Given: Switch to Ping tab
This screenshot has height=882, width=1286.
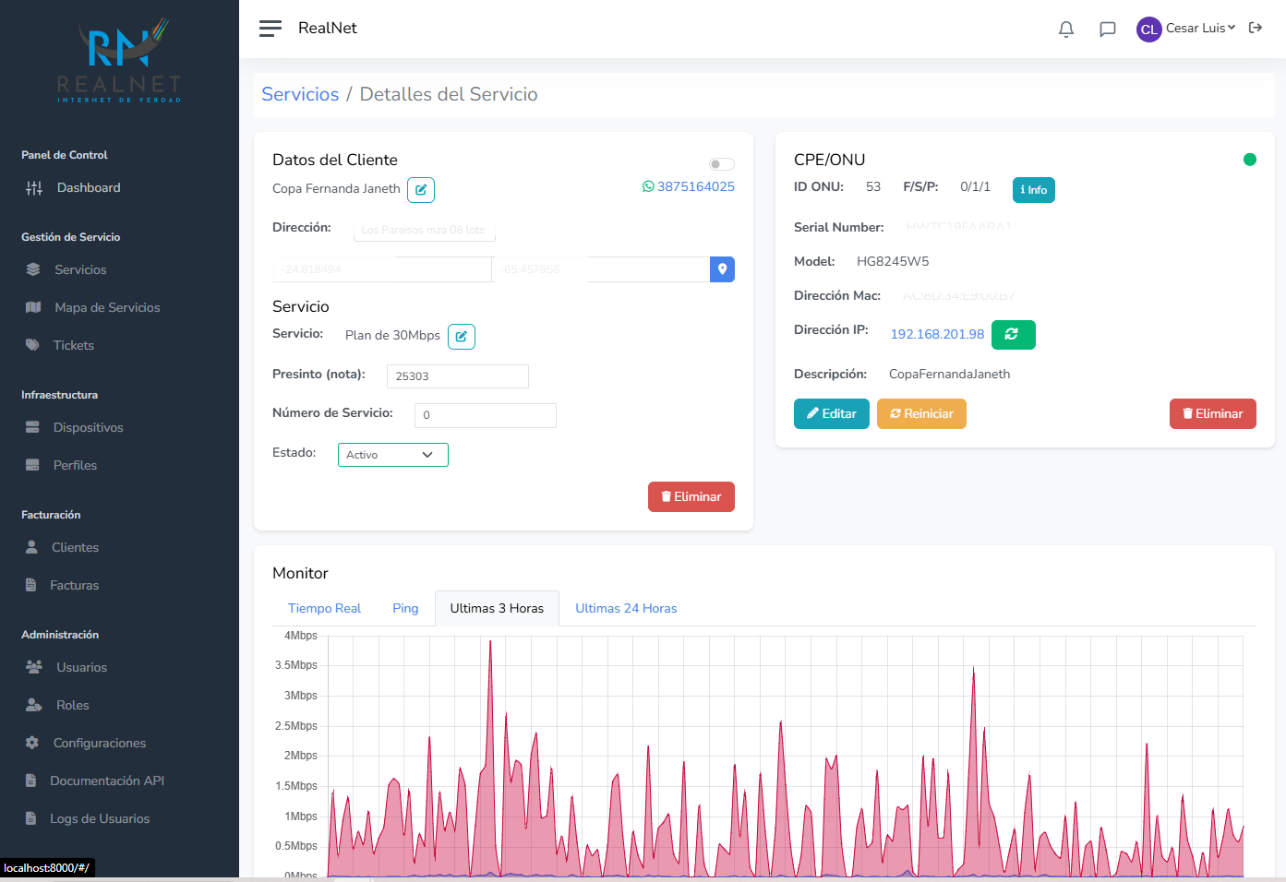Looking at the screenshot, I should (x=405, y=608).
